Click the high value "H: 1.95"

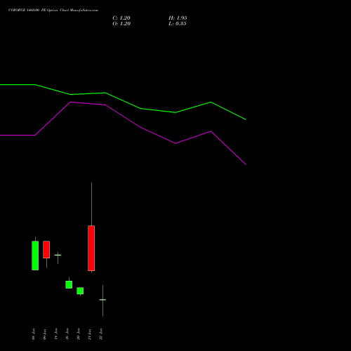pos(178,18)
